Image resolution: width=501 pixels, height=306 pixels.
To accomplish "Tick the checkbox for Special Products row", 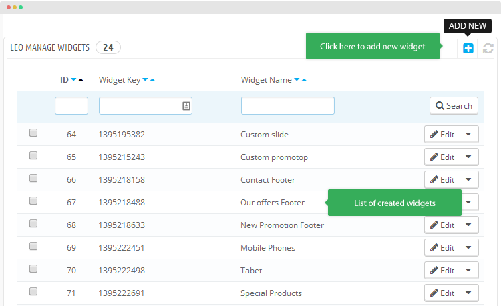I will [x=33, y=291].
